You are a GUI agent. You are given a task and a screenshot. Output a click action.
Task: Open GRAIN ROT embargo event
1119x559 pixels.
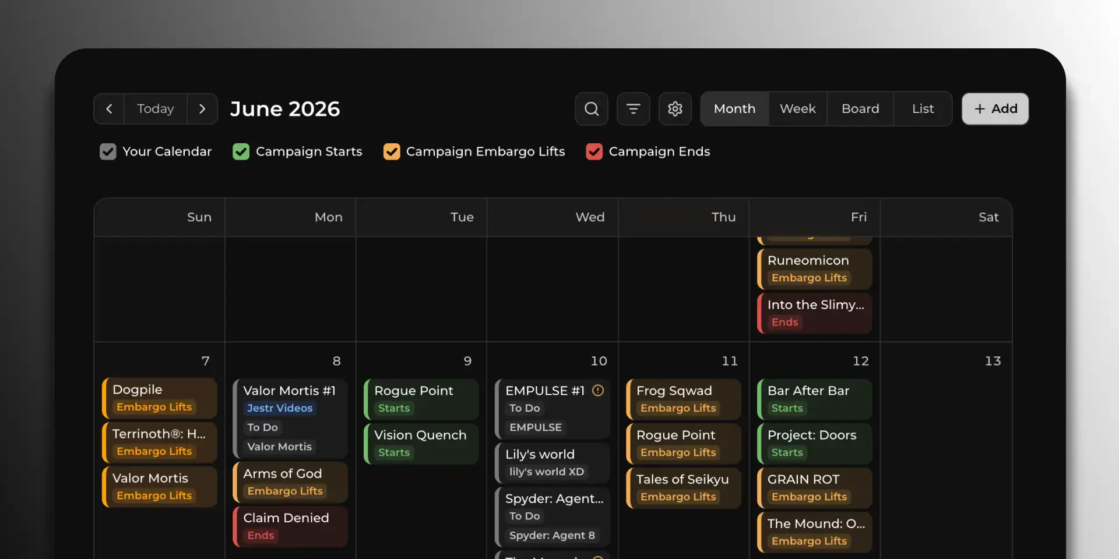[814, 488]
